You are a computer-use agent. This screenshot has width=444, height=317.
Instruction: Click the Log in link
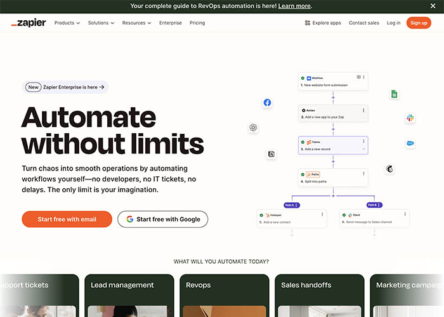pos(394,23)
